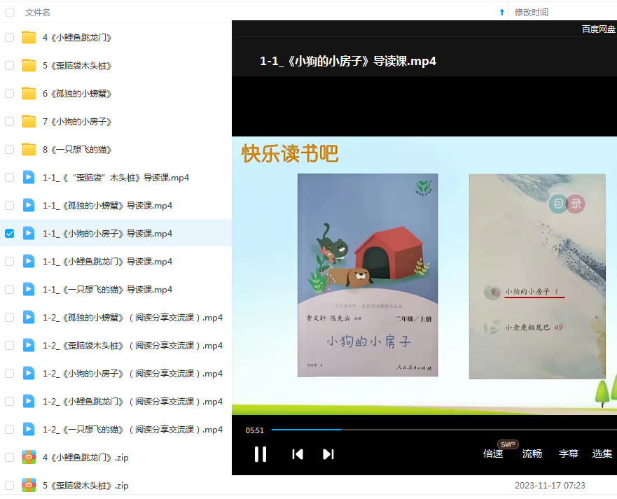
Task: Open folder name 6《孤独的小螃蟹》
Action: point(77,93)
